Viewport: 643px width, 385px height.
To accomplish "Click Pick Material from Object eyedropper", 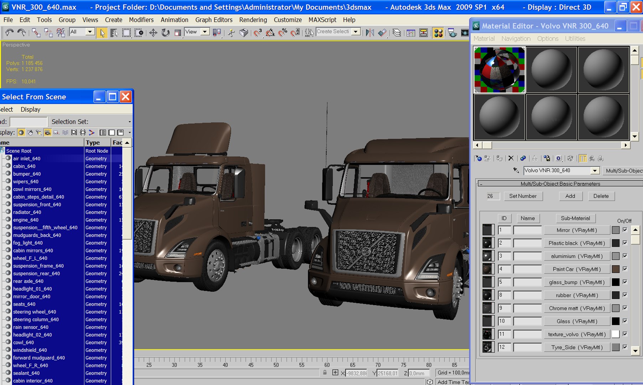I will 516,170.
